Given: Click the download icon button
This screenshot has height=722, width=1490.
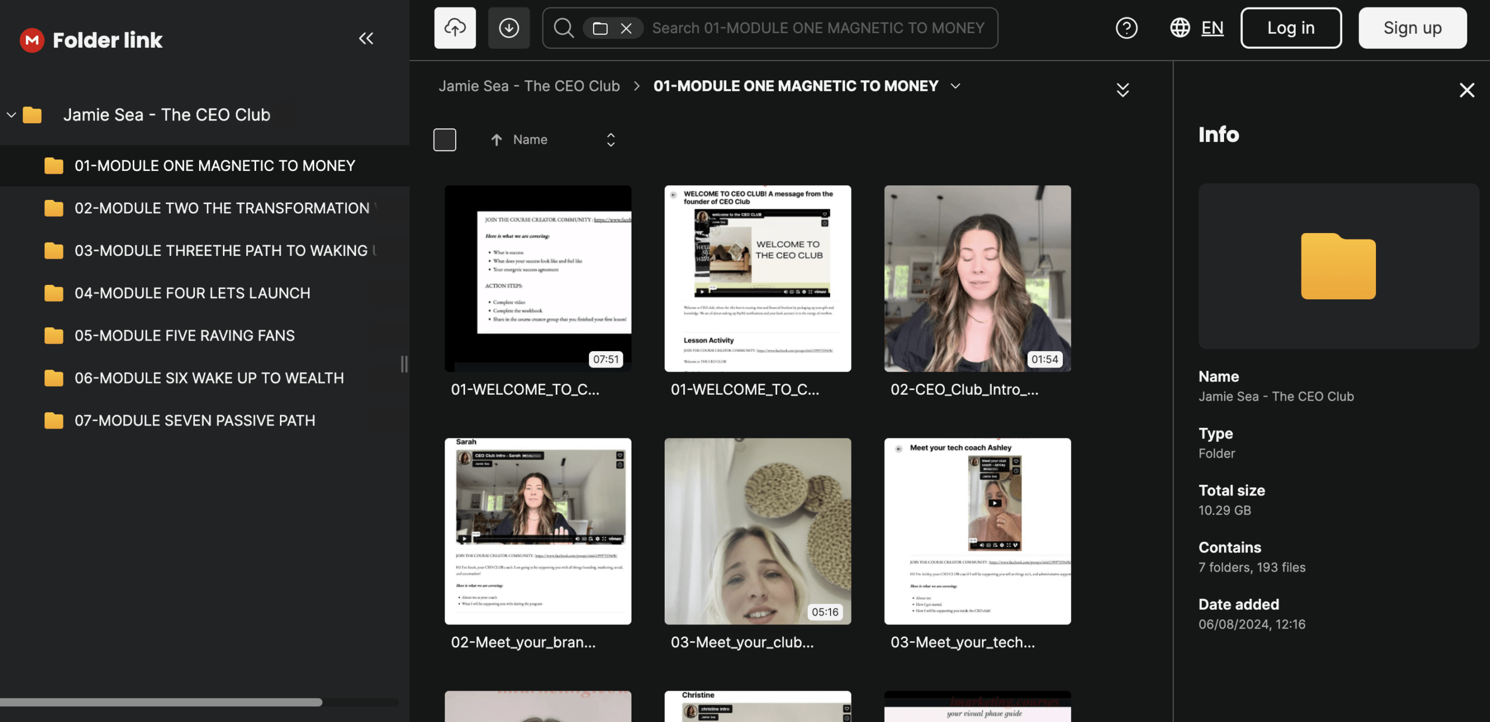Looking at the screenshot, I should (x=509, y=27).
